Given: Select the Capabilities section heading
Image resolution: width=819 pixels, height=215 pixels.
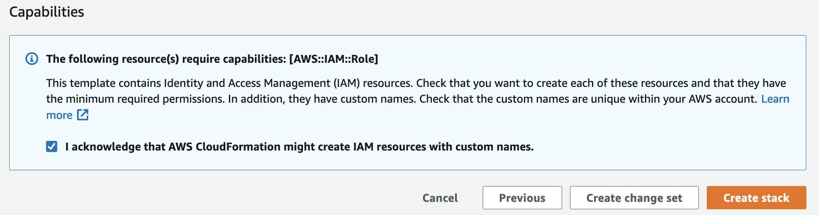Looking at the screenshot, I should [47, 12].
